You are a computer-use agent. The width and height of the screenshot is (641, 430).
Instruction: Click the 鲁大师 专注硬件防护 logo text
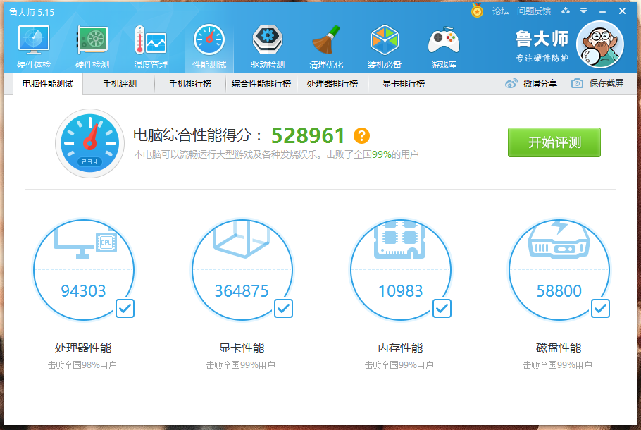542,46
